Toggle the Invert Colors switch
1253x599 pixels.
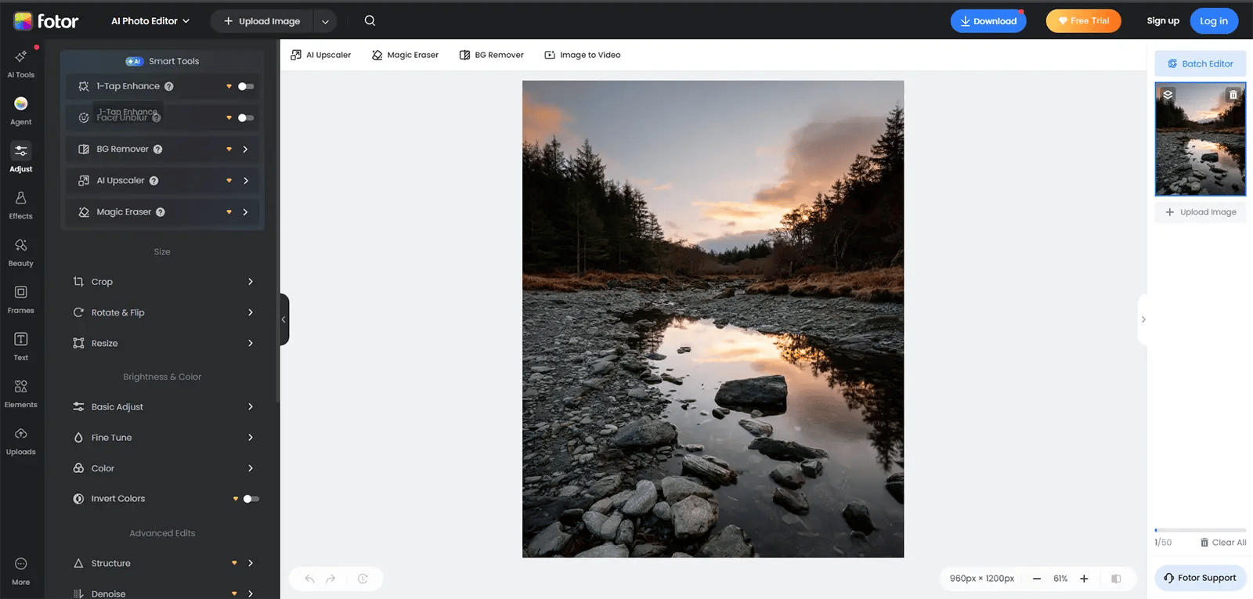tap(251, 499)
